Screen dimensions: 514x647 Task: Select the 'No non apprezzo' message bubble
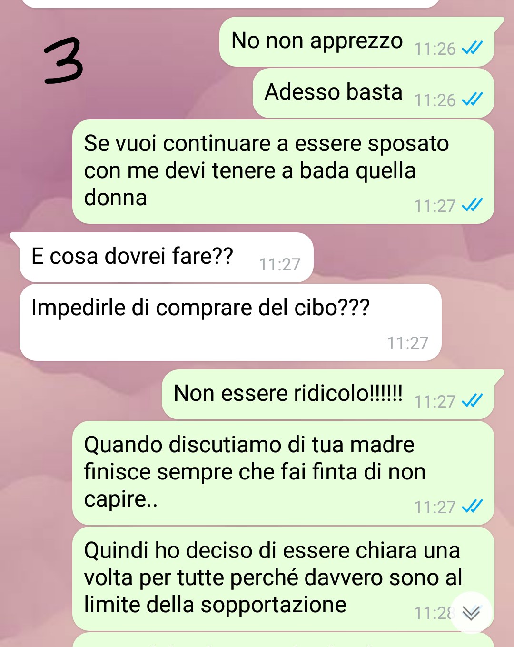[357, 42]
